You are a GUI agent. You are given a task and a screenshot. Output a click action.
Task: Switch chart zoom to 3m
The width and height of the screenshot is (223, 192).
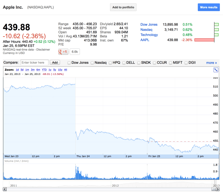click(33, 70)
